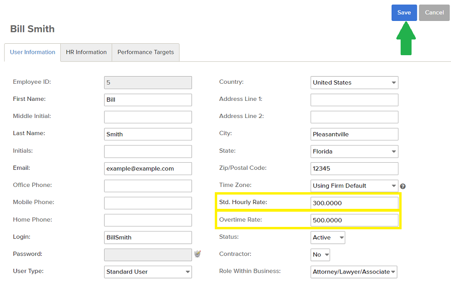Click into the Middle Initial field

point(148,117)
